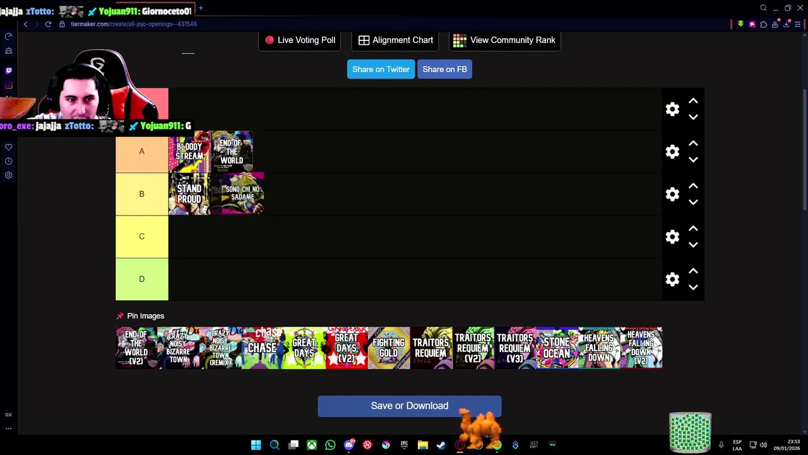Open browser downloads icon
Viewport: 808px width, 455px height.
[787, 24]
